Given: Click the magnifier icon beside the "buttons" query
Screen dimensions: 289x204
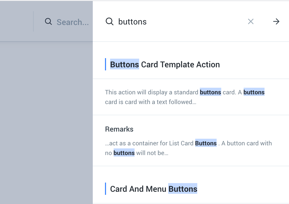Looking at the screenshot, I should pyautogui.click(x=110, y=22).
